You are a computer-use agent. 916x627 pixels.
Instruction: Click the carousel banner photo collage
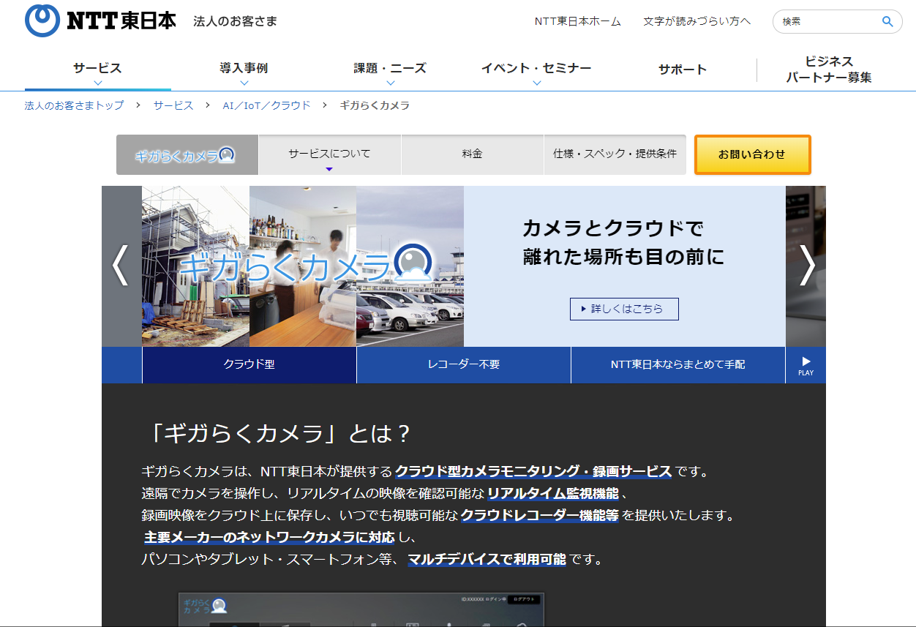(303, 266)
